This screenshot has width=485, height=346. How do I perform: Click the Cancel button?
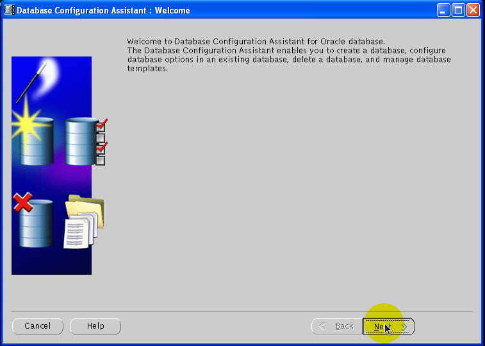click(37, 326)
